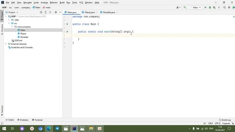Show hidden system tray icons

tap(189, 129)
